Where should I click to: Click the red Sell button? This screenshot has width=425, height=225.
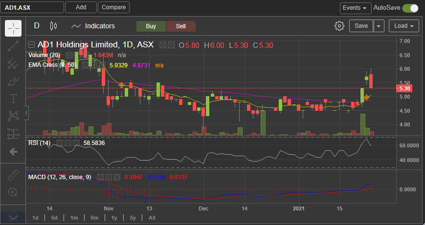(181, 26)
